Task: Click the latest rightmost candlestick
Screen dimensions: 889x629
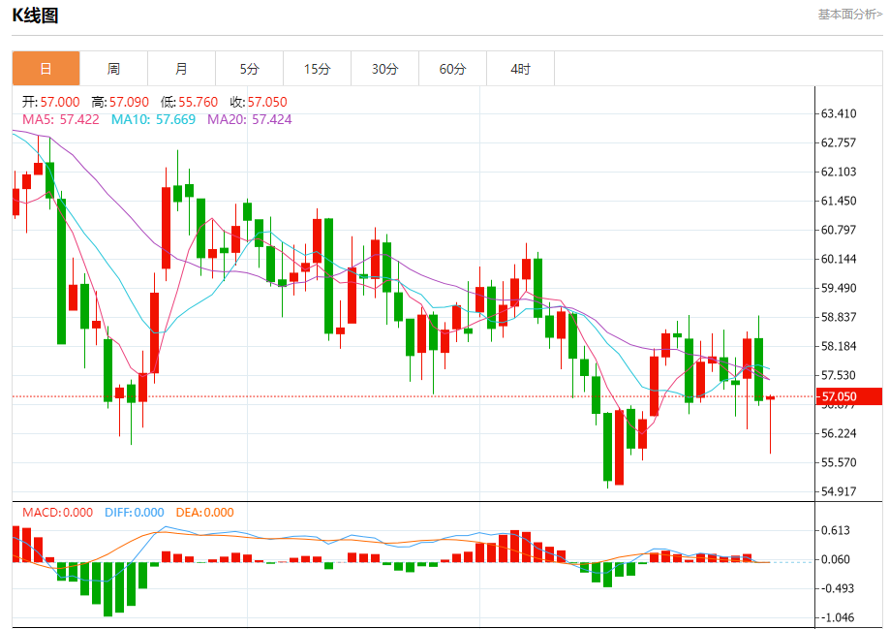Action: tap(771, 398)
